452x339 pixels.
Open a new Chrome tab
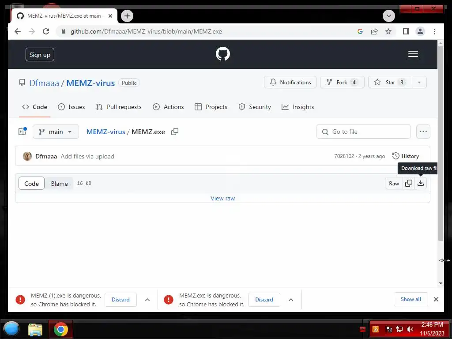coord(127,16)
